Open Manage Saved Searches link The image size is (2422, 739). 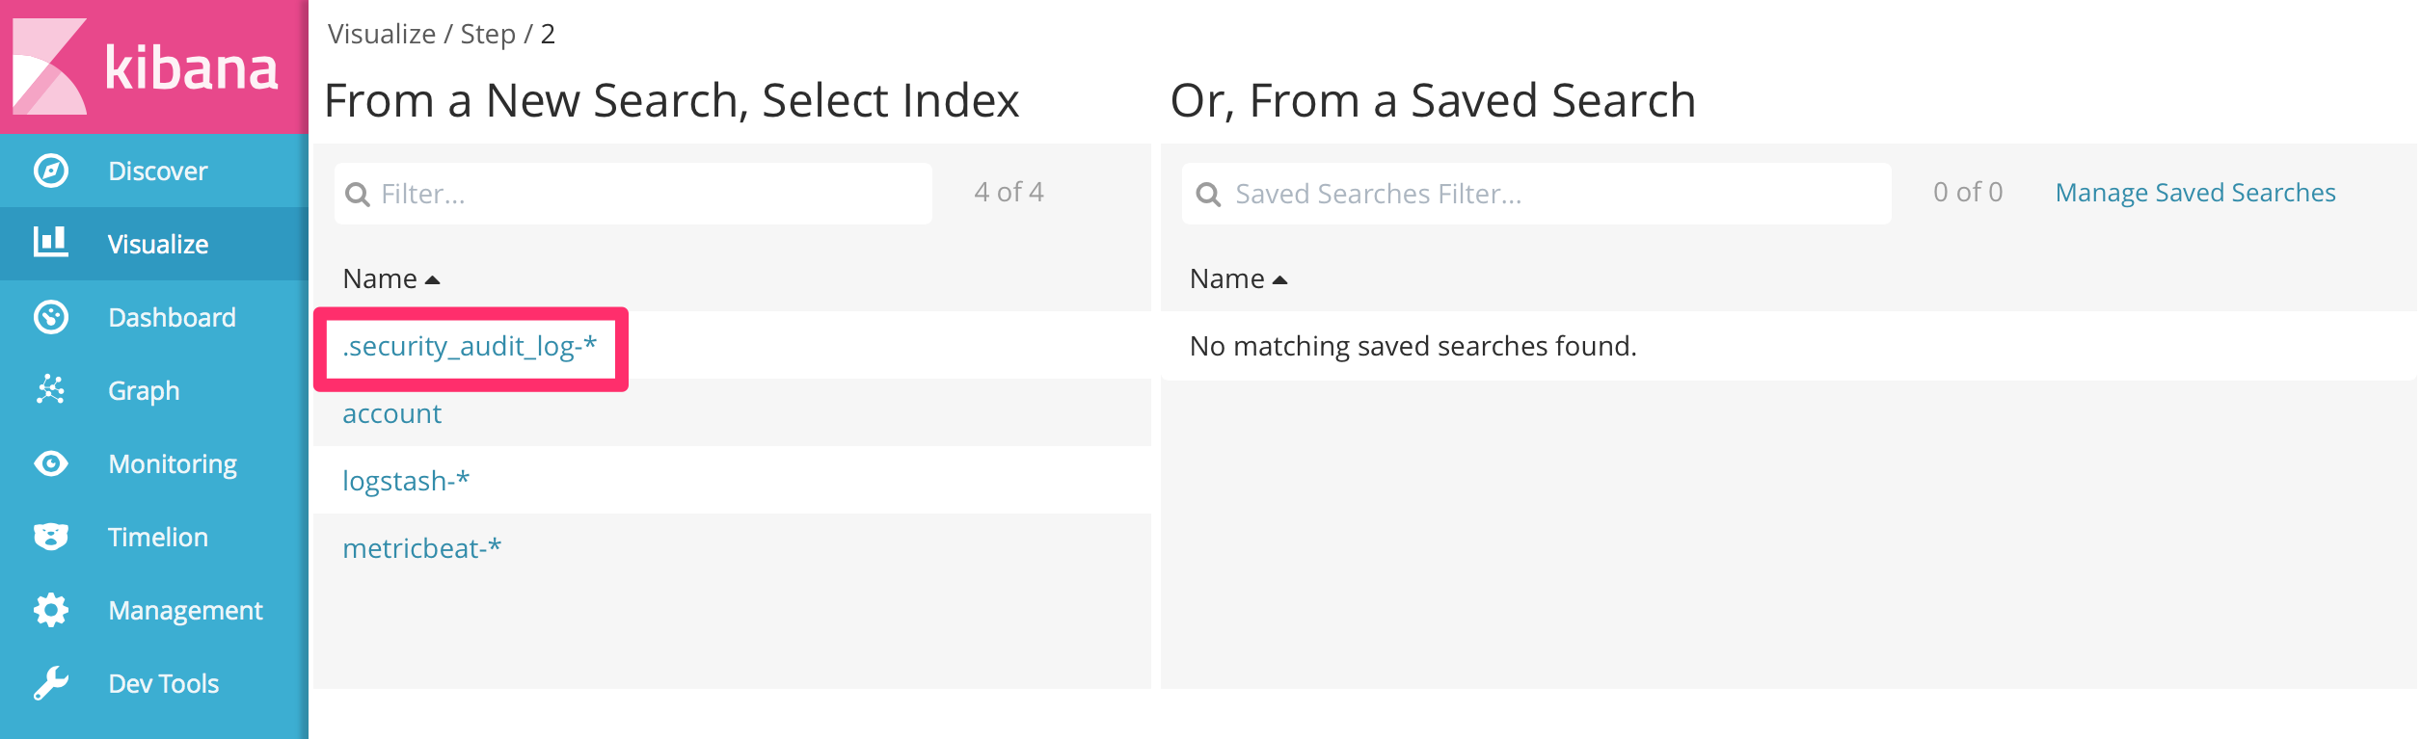(x=2194, y=193)
